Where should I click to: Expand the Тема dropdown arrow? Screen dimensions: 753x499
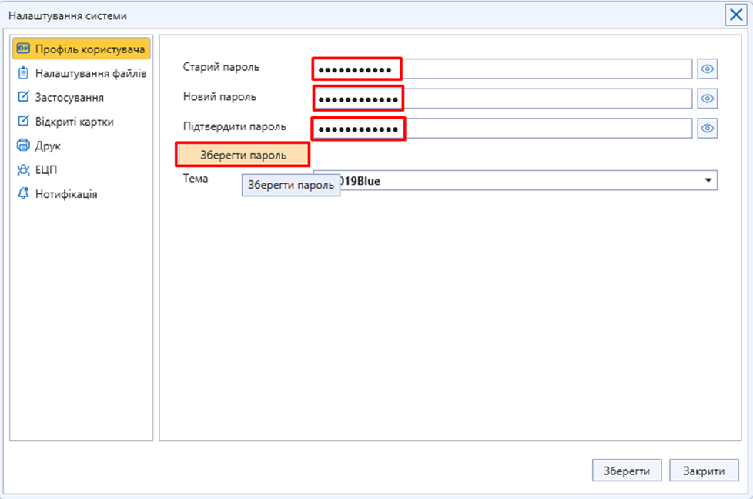click(708, 181)
